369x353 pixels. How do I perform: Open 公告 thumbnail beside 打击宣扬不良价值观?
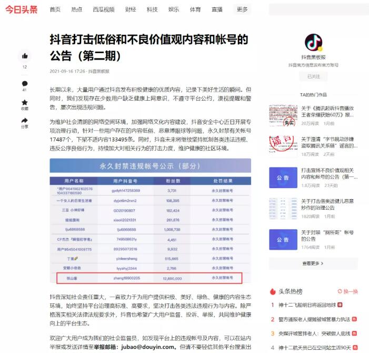283,178
